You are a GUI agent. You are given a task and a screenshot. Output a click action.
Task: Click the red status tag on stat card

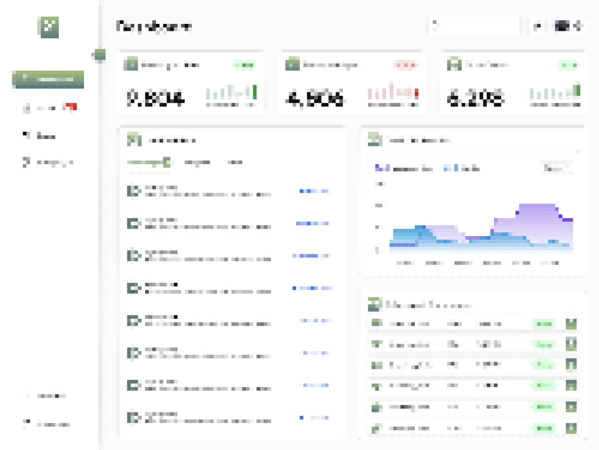(x=405, y=65)
